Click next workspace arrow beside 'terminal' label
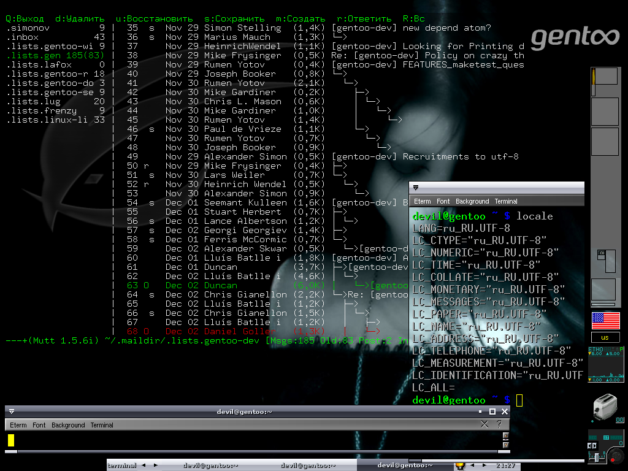Screen dimensions: 628x471 pyautogui.click(x=155, y=465)
